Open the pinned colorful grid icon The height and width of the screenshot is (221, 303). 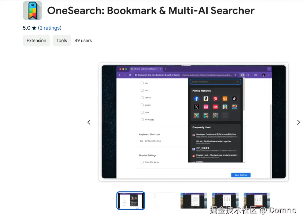215,115
